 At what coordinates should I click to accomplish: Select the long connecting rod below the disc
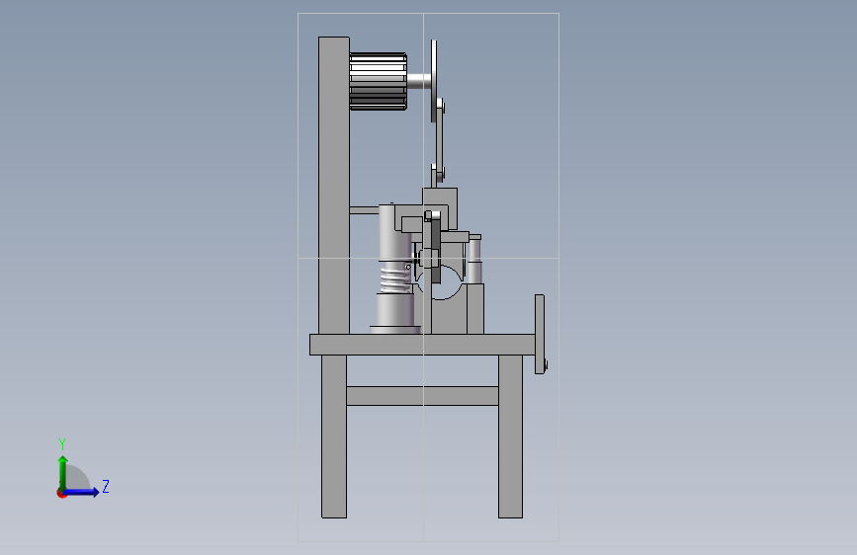(x=440, y=139)
